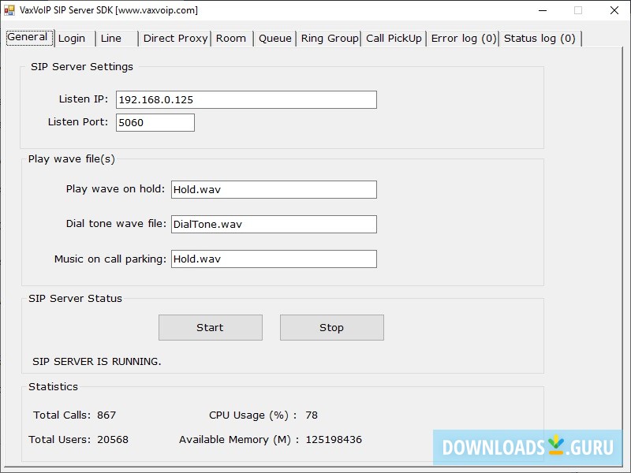Open the Login tab
The image size is (631, 473).
[75, 39]
